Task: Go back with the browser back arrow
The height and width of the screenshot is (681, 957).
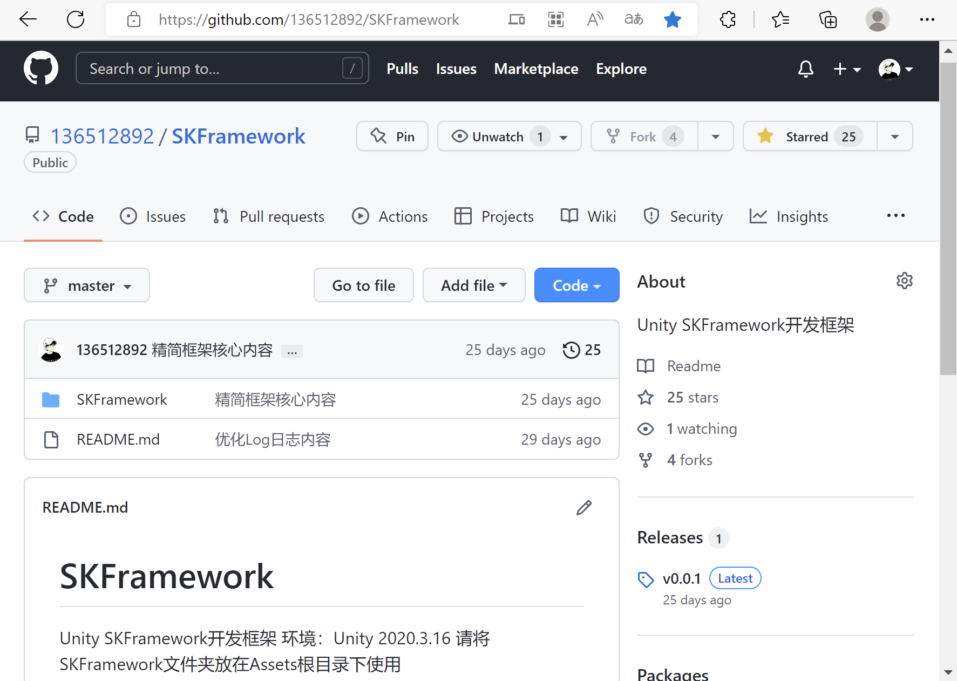Action: coord(28,20)
